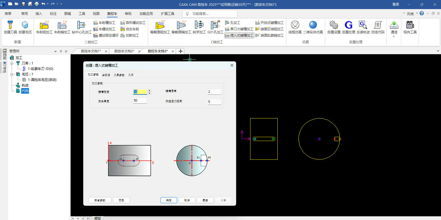
Task: Start 二维实体仿真 solid simulation
Action: pyautogui.click(x=313, y=25)
